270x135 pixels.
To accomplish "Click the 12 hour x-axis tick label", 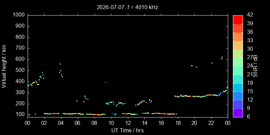I will pos(128,123).
